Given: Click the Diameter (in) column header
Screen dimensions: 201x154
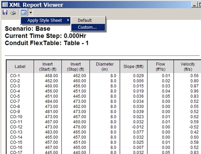Looking at the screenshot, I should [x=105, y=67].
